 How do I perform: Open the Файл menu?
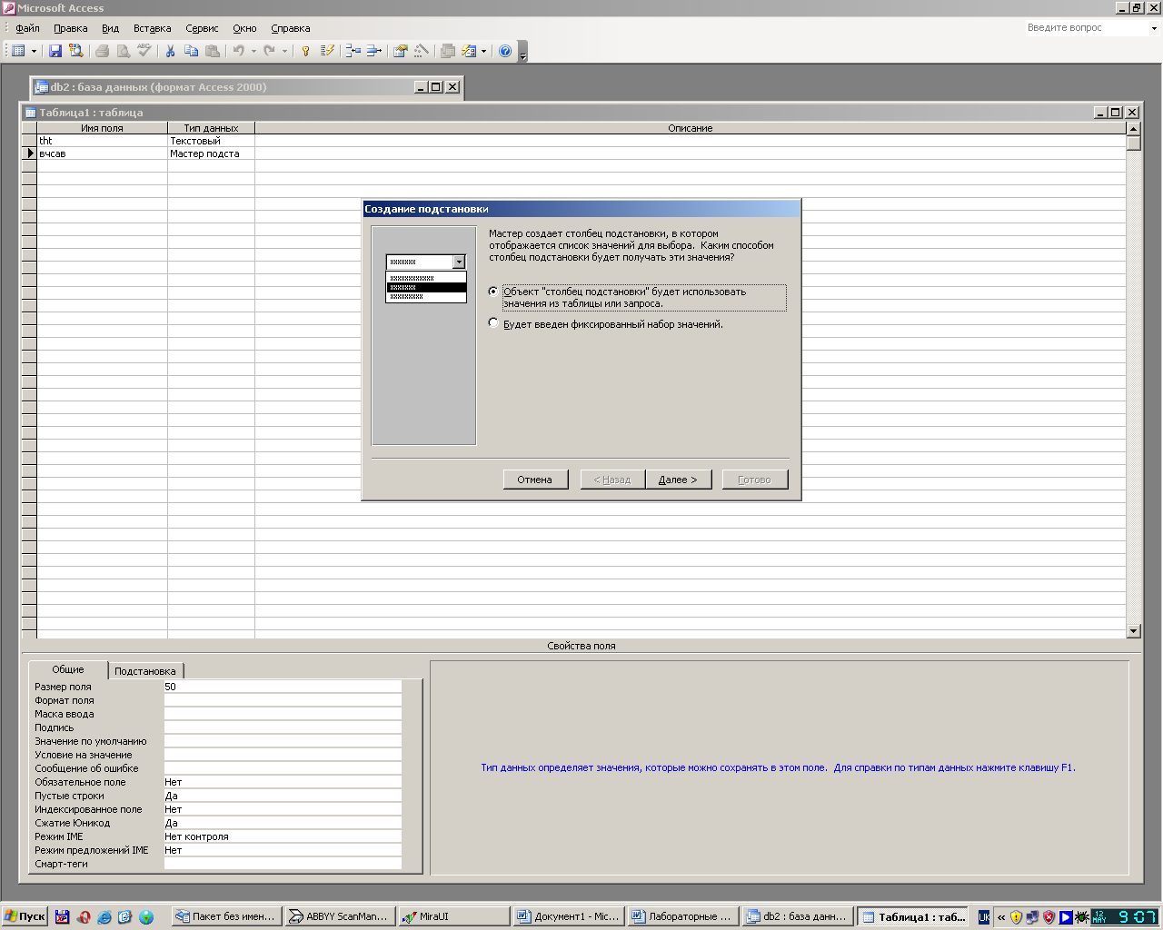(x=27, y=28)
